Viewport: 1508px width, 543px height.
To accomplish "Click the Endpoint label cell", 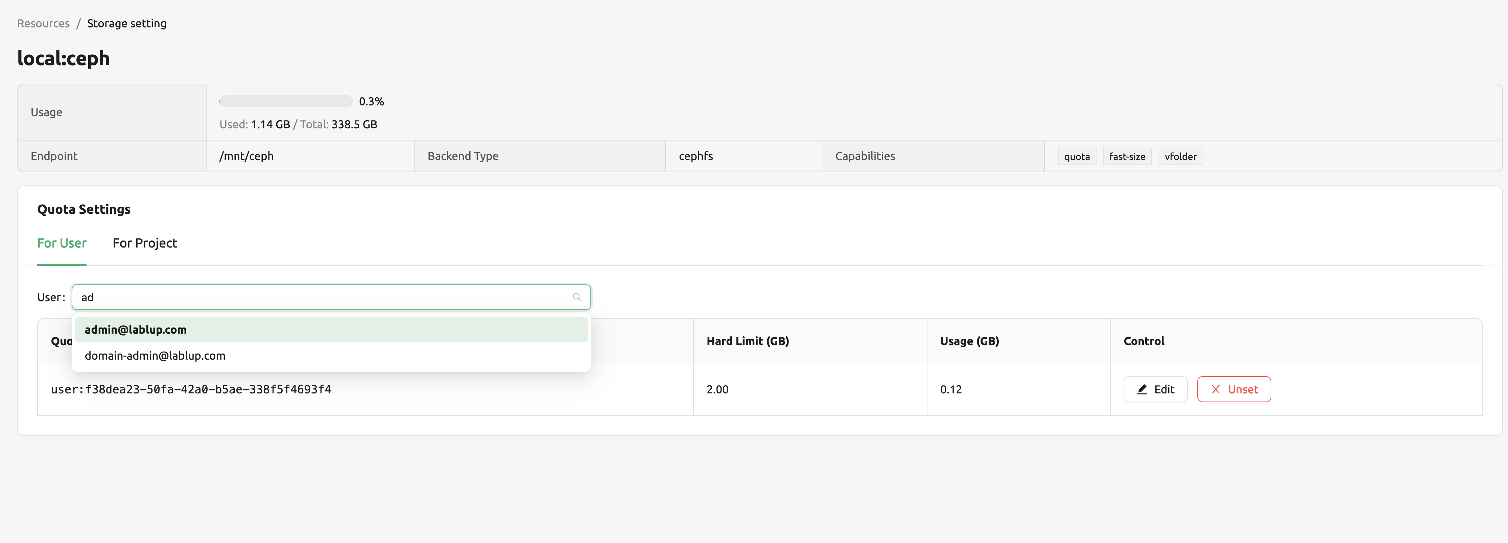I will click(x=112, y=156).
